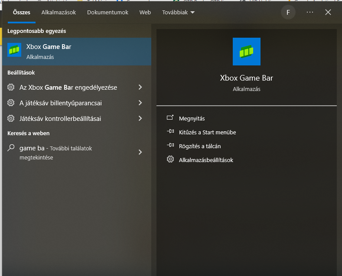Image resolution: width=342 pixels, height=276 pixels.
Task: Open Játéksáv kontrollerbeállításai setting
Action: click(x=77, y=119)
